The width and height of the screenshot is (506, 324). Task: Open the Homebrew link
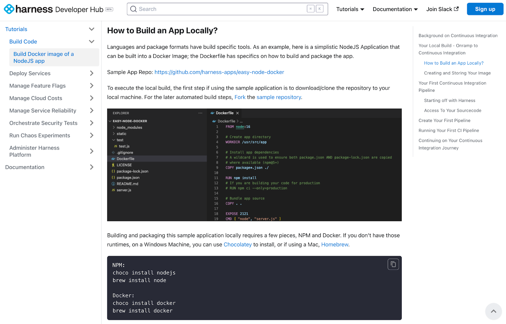pyautogui.click(x=335, y=245)
